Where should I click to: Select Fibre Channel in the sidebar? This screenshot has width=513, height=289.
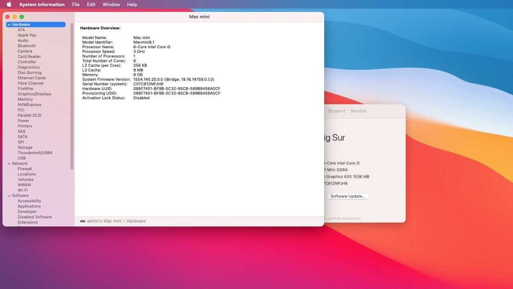click(x=30, y=83)
